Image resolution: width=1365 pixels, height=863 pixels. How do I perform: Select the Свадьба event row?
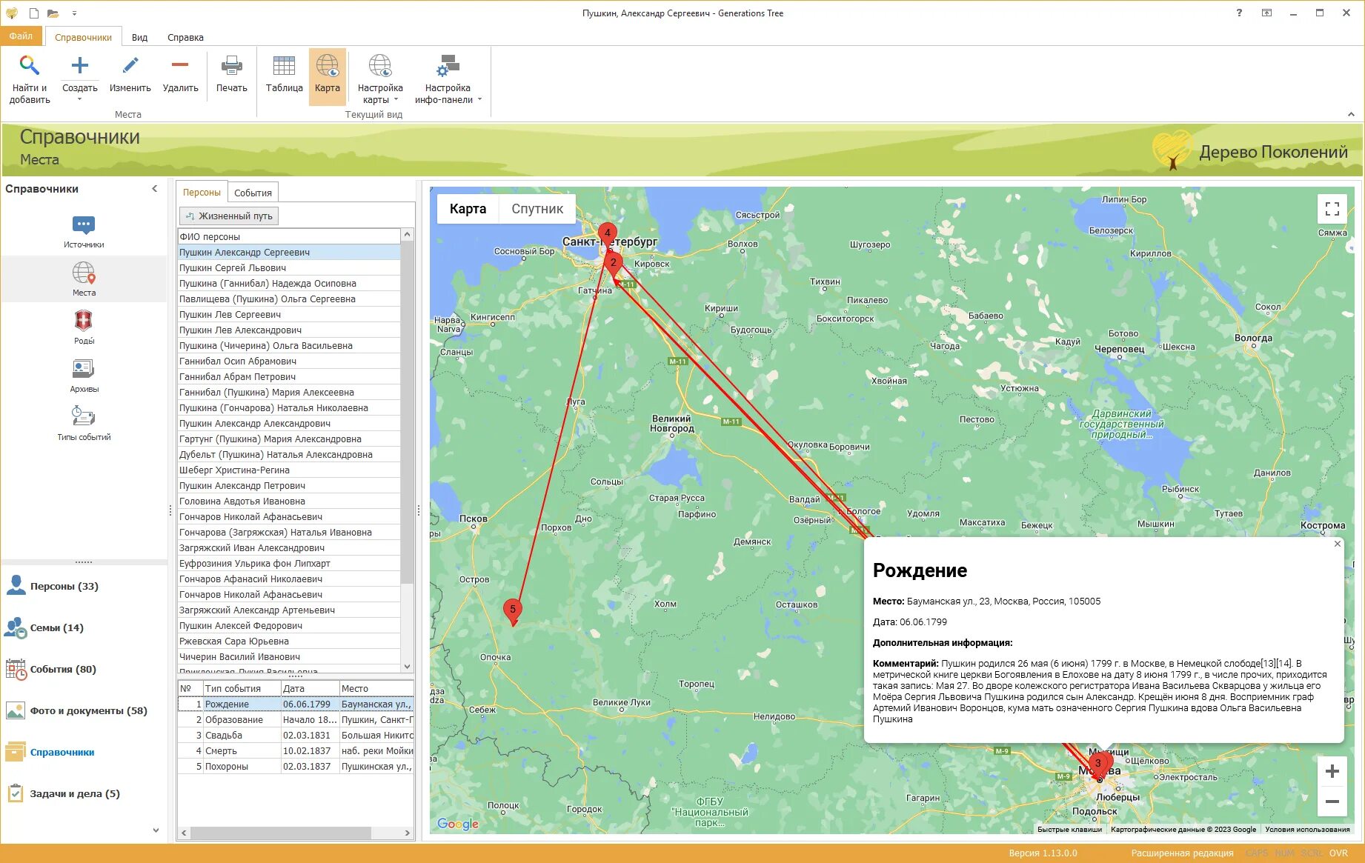pos(296,736)
